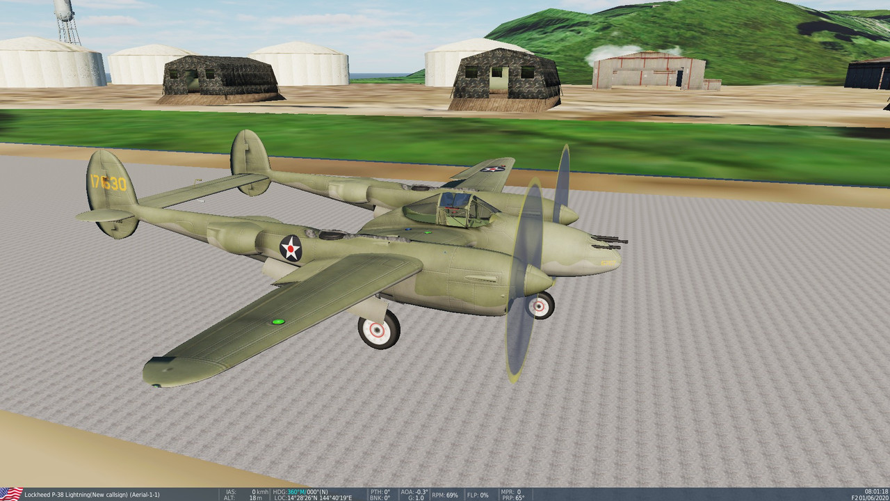
Task: Click the RPM 69% readout
Action: tap(445, 495)
